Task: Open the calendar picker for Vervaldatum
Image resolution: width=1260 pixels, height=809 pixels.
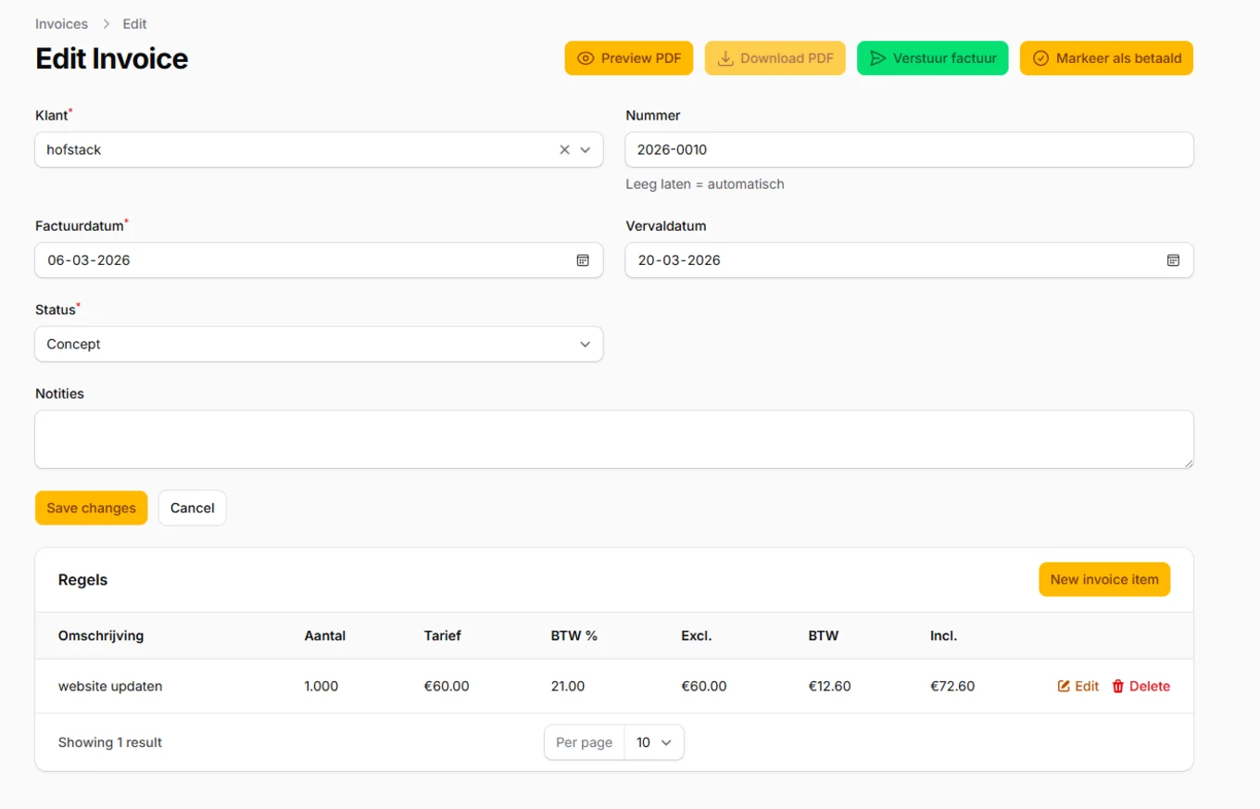Action: click(1173, 260)
